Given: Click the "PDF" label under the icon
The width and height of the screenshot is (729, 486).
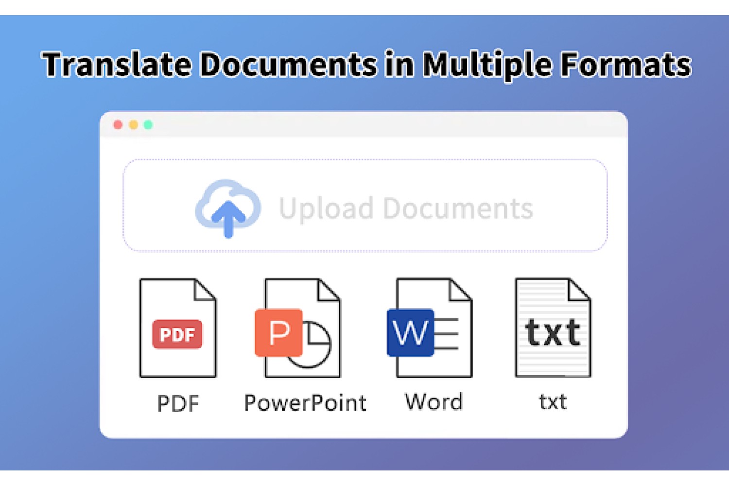Looking at the screenshot, I should coord(178,403).
